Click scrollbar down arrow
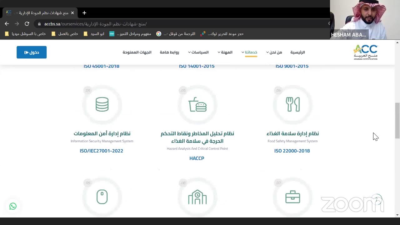 click(x=397, y=215)
